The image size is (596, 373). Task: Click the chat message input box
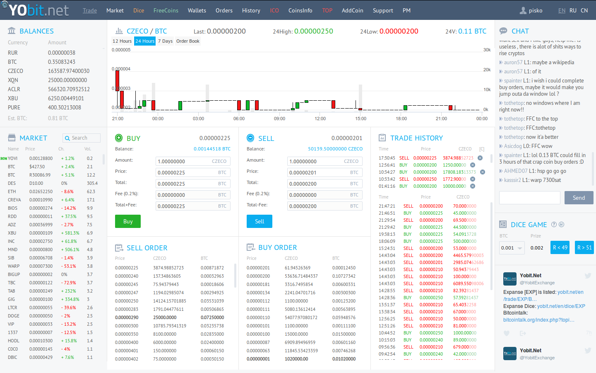coord(530,198)
